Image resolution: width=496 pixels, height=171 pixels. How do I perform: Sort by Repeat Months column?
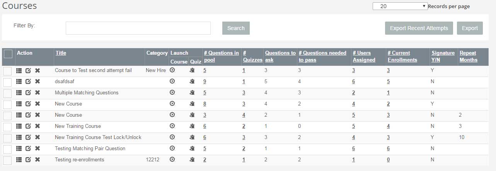click(469, 56)
